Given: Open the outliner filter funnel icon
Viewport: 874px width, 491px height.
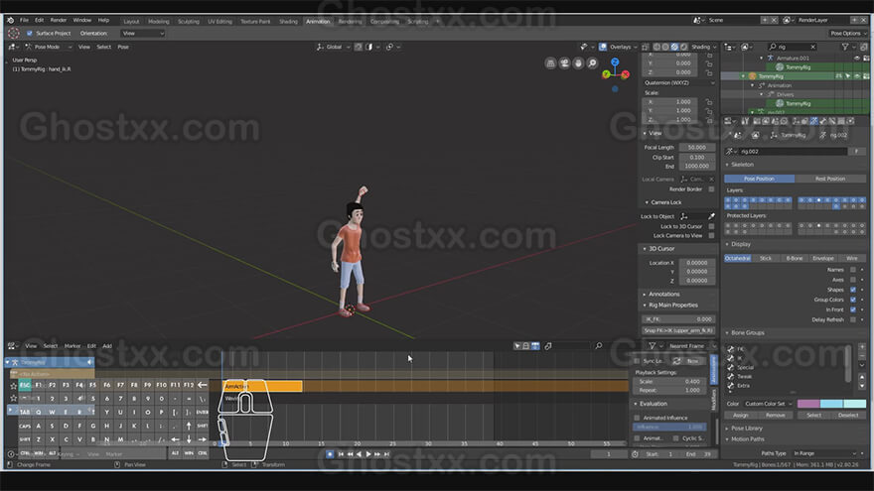Looking at the screenshot, I should [x=845, y=48].
